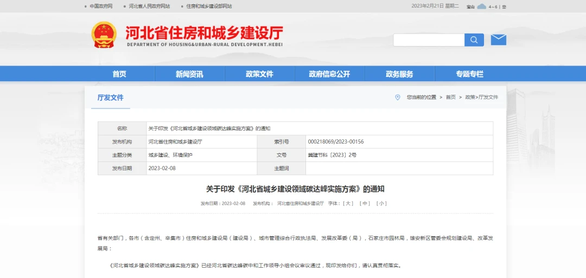
Task: Open the 住房和城乡建设部网站 link
Action: (209, 7)
